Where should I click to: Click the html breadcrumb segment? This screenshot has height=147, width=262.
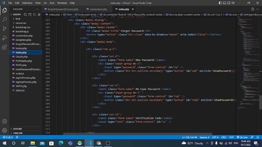click(68, 15)
